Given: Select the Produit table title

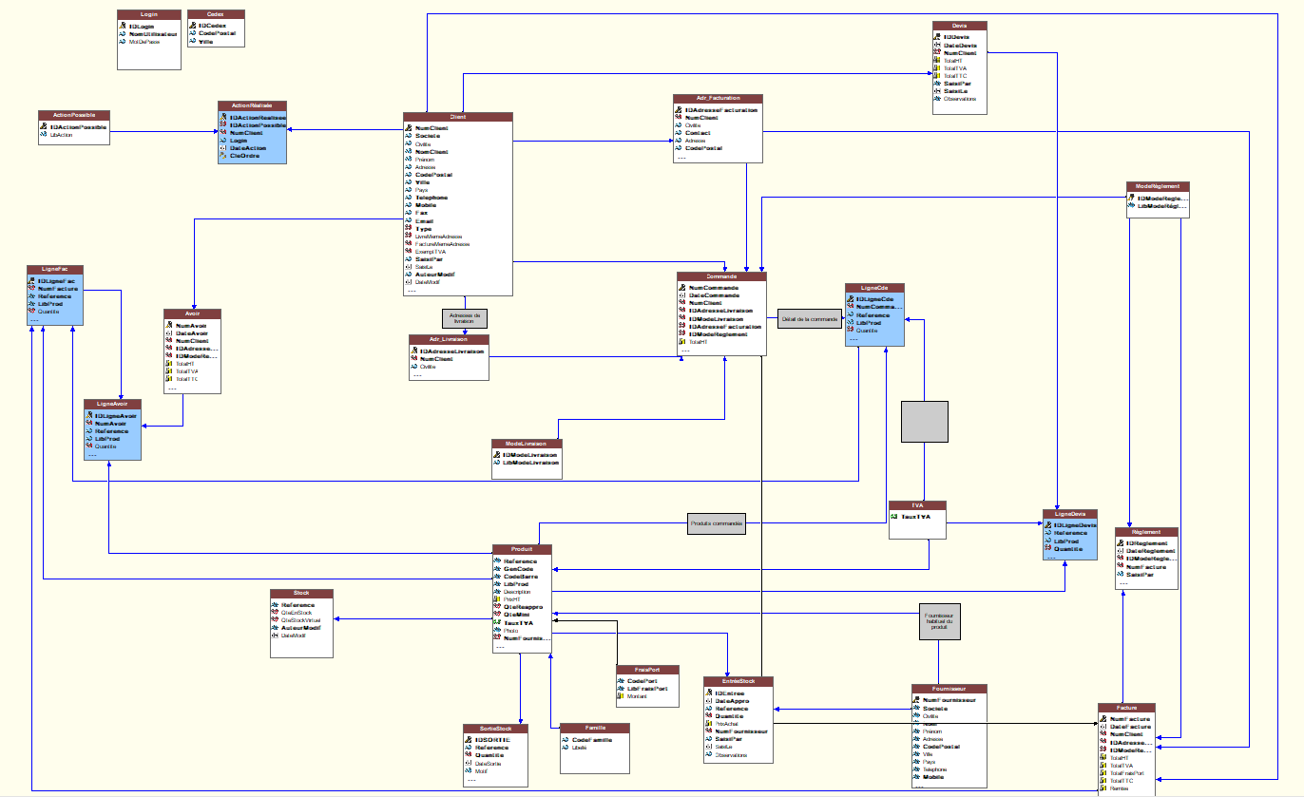Looking at the screenshot, I should pyautogui.click(x=521, y=549).
